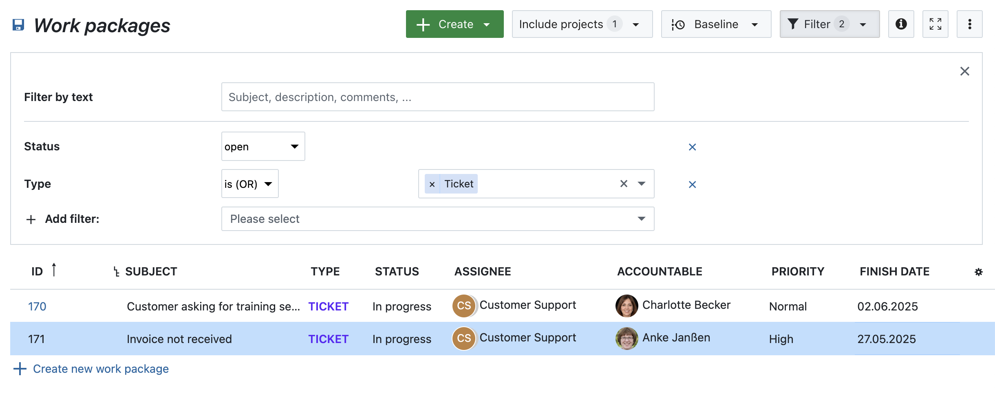The image size is (995, 407).
Task: Expand the Add filter Please select dropdown
Action: click(x=437, y=219)
